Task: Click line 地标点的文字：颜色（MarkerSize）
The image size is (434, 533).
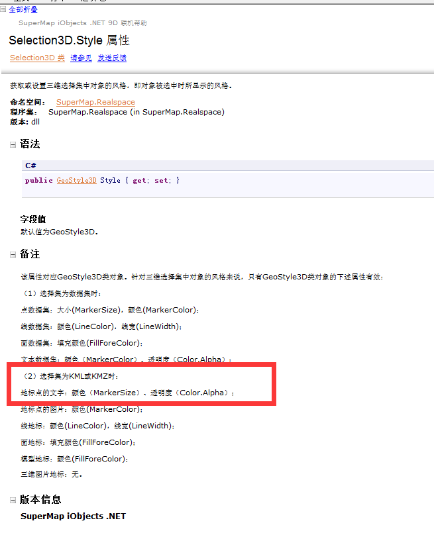Action: 127,393
